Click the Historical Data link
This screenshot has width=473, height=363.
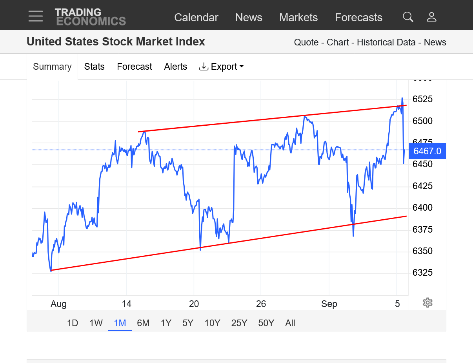click(x=386, y=42)
